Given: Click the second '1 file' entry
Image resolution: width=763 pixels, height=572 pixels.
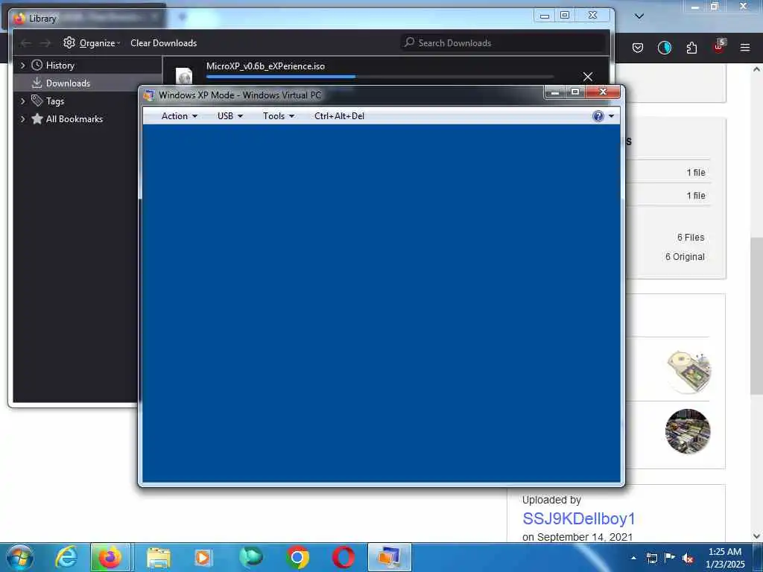Looking at the screenshot, I should [x=696, y=196].
